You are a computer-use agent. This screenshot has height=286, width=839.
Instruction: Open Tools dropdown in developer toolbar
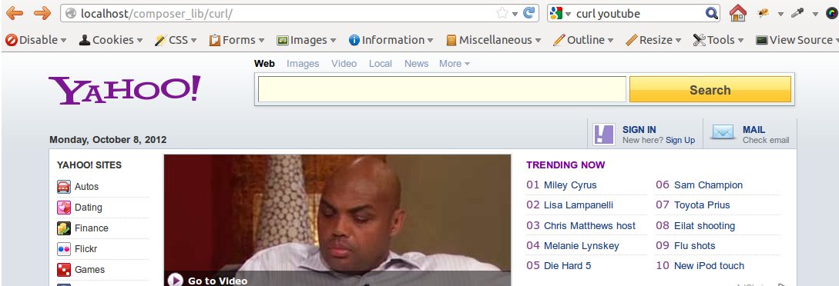tap(718, 40)
